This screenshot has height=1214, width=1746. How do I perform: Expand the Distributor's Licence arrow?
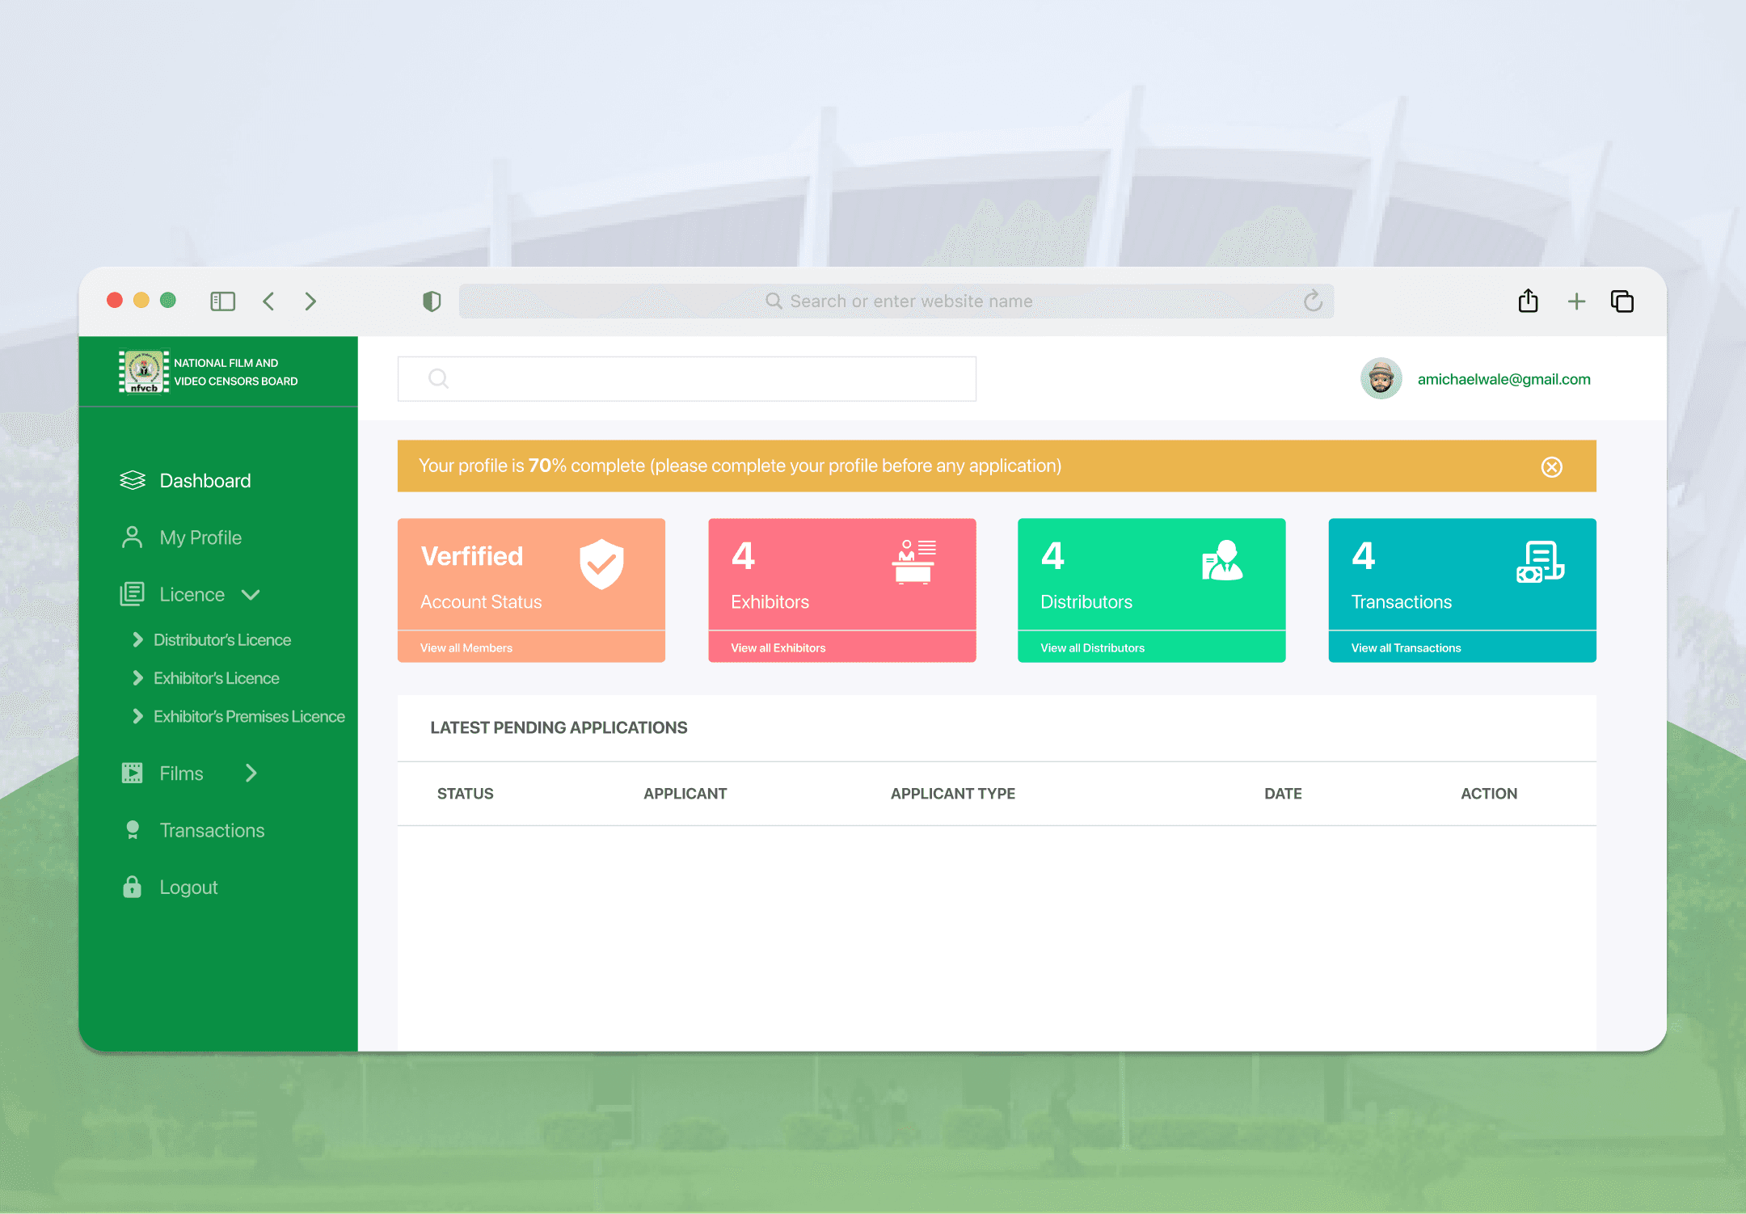(137, 640)
